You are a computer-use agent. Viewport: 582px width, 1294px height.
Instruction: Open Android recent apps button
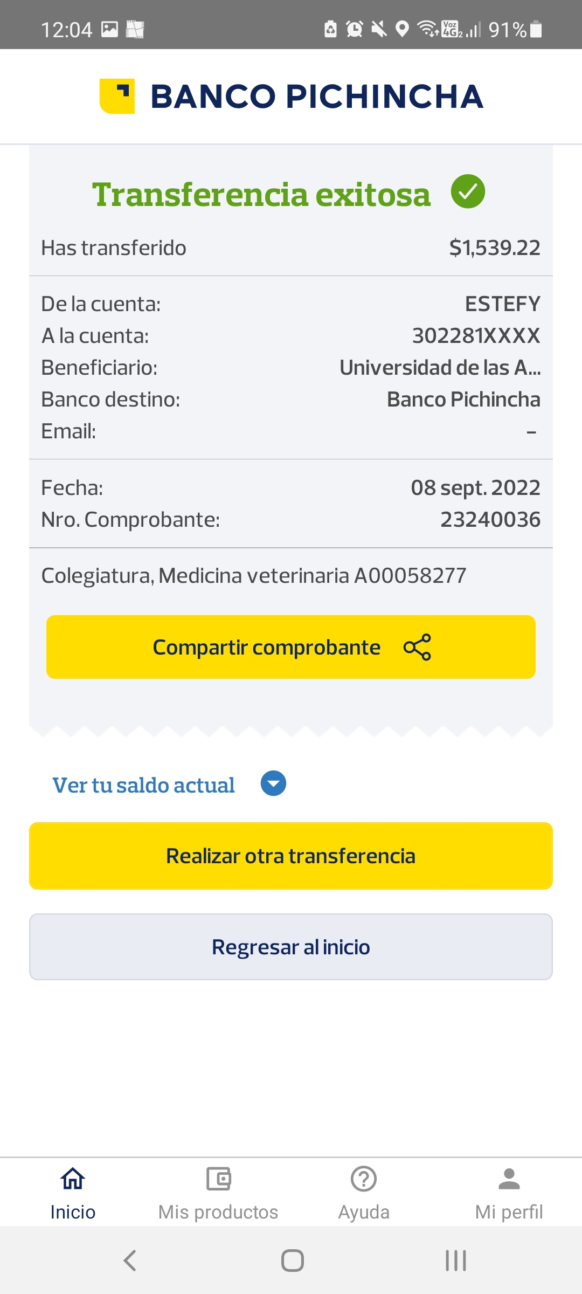click(455, 1261)
